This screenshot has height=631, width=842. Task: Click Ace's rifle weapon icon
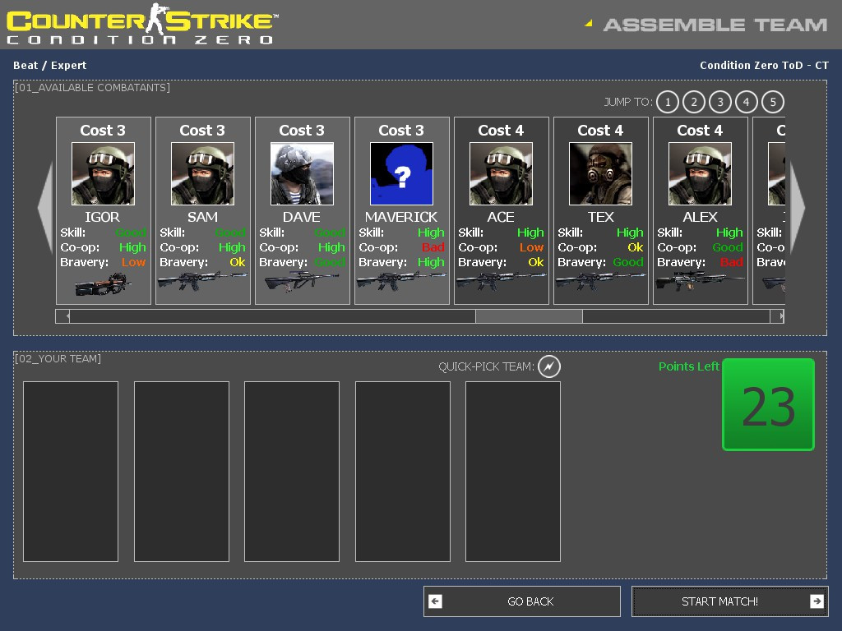(501, 286)
